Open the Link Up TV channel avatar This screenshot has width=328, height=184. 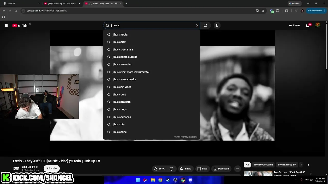tap(16, 168)
